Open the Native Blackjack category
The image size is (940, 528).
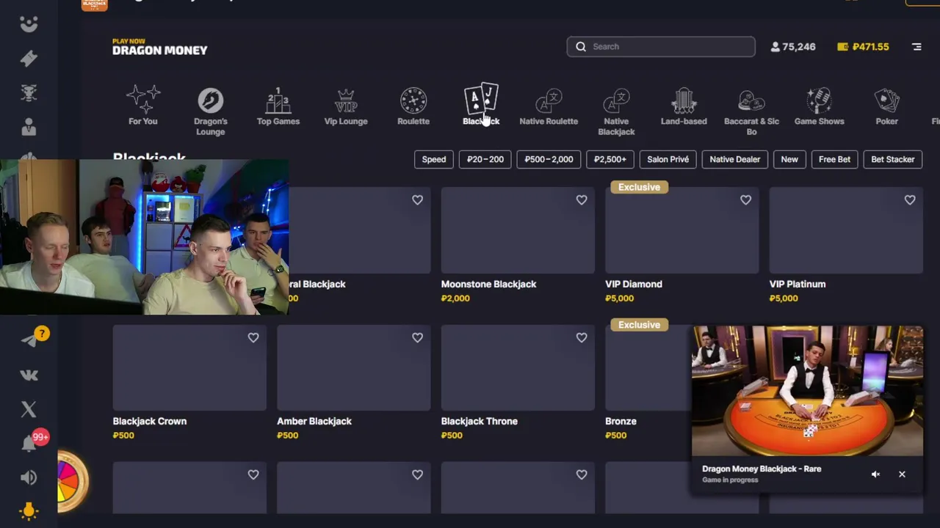pos(616,111)
